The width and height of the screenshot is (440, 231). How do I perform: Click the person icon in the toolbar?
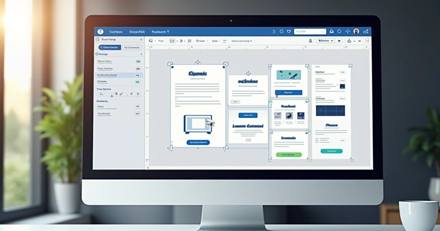point(310,41)
